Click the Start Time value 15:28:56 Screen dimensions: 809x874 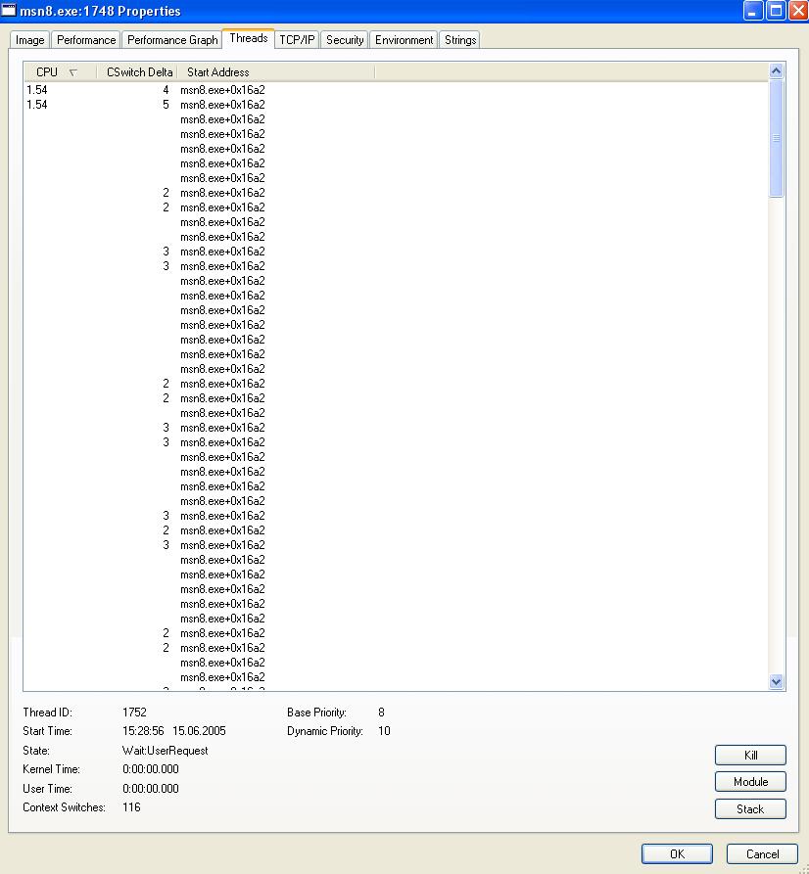click(x=143, y=731)
